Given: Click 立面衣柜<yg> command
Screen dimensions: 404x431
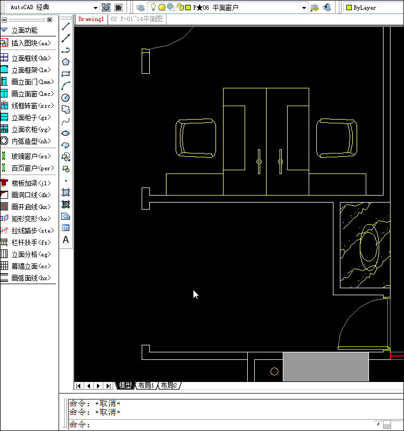Looking at the screenshot, I should [x=28, y=129].
